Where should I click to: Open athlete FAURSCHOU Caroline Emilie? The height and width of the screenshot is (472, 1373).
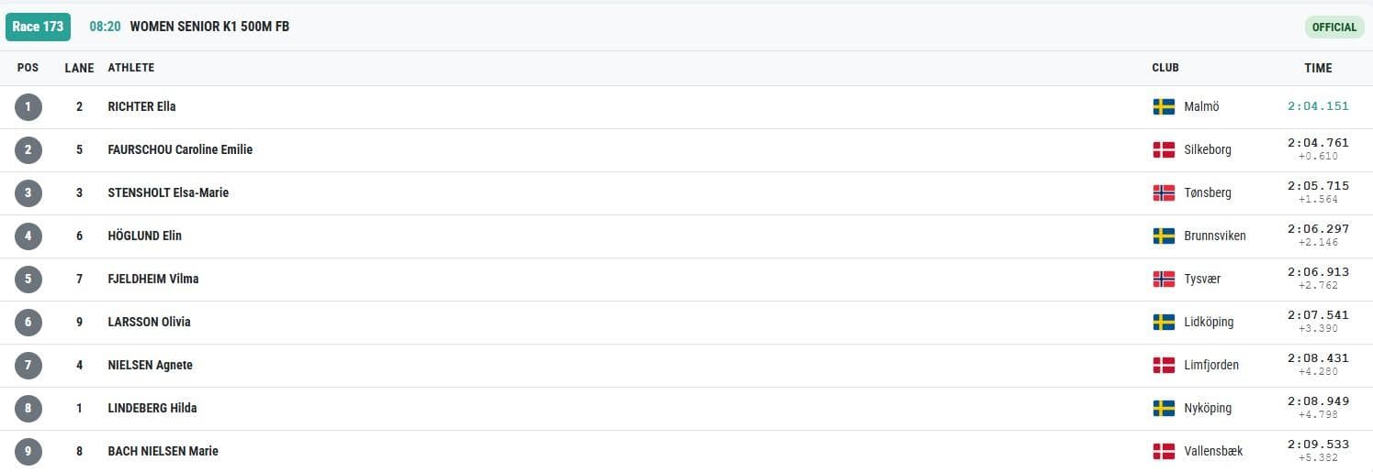(180, 149)
